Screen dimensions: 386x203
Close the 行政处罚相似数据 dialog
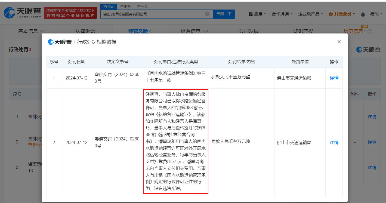pyautogui.click(x=339, y=42)
